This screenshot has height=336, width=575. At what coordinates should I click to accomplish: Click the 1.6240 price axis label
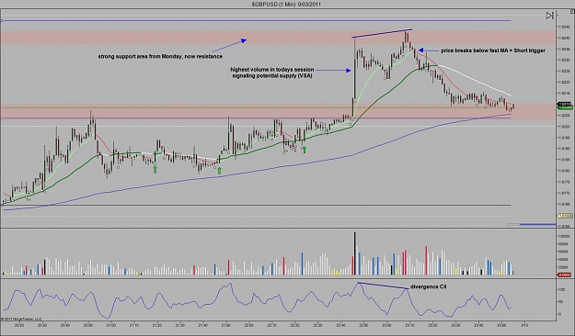[x=564, y=38]
